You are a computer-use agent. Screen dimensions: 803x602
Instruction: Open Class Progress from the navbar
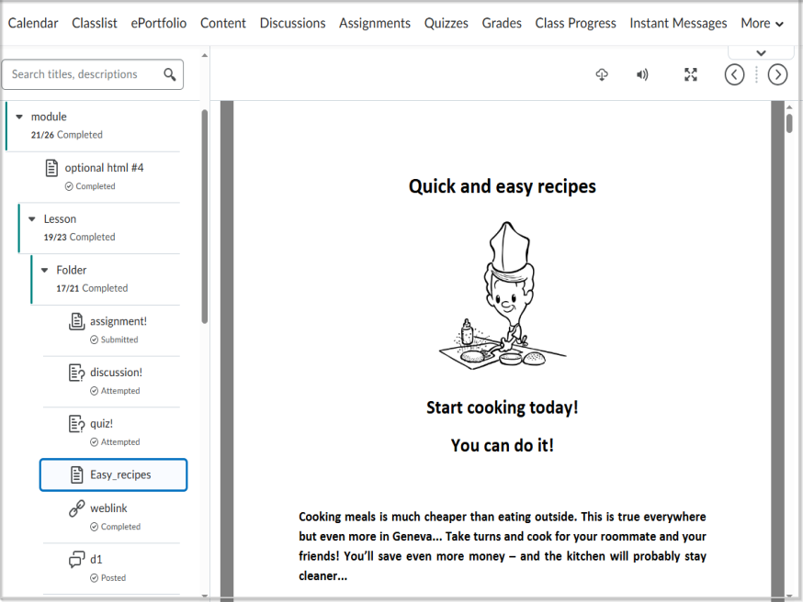click(576, 23)
